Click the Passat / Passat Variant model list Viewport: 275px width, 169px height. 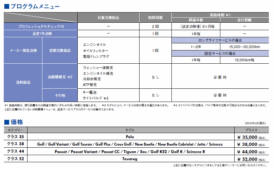point(130,152)
